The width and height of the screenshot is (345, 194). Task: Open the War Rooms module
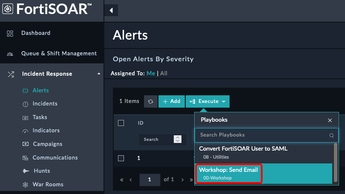click(48, 184)
